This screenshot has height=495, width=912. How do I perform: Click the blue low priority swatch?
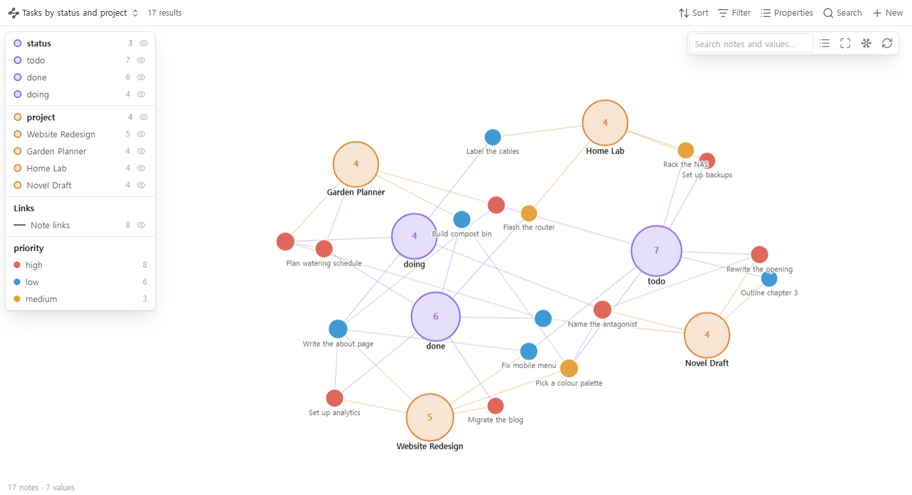click(x=17, y=282)
